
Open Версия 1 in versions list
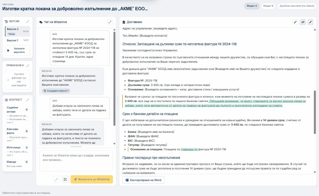(17, 40)
